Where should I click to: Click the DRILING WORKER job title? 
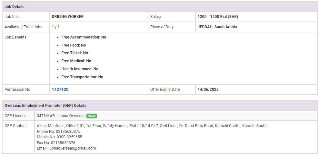coord(68,17)
